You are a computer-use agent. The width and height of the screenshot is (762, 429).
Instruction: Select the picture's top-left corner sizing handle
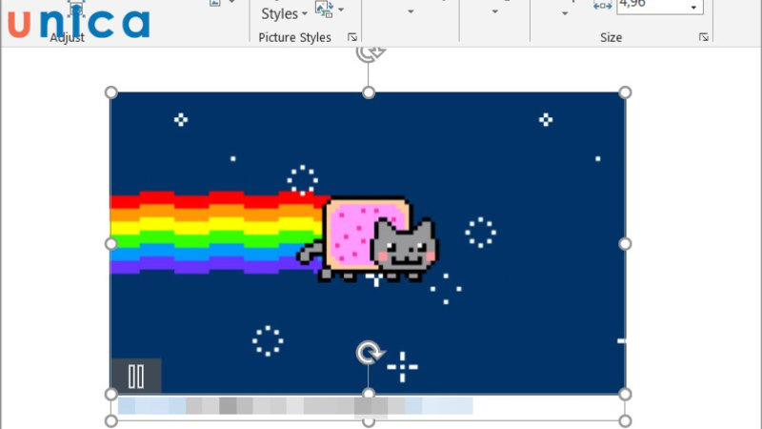pyautogui.click(x=110, y=92)
